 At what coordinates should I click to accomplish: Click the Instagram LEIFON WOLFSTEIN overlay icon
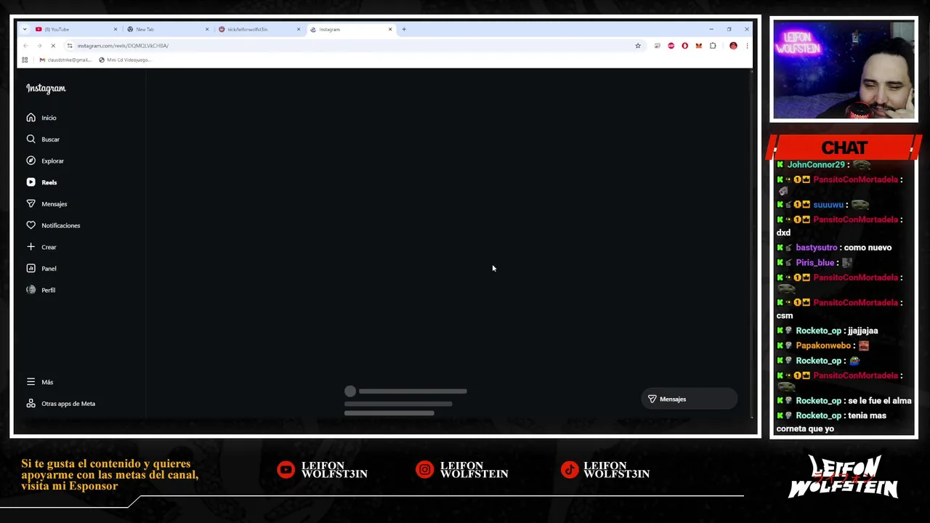424,470
